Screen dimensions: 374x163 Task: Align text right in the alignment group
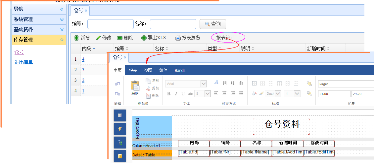click(233, 93)
